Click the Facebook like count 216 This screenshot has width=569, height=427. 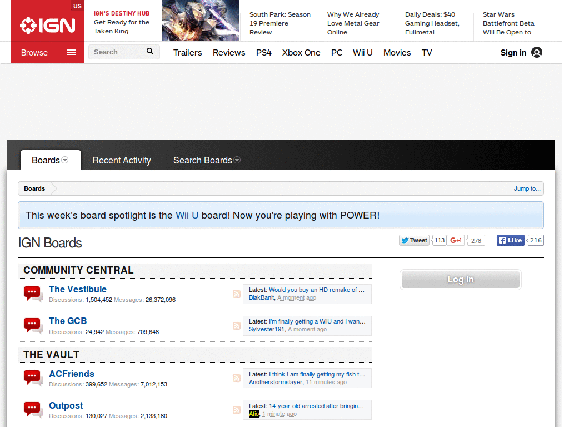[x=536, y=240]
